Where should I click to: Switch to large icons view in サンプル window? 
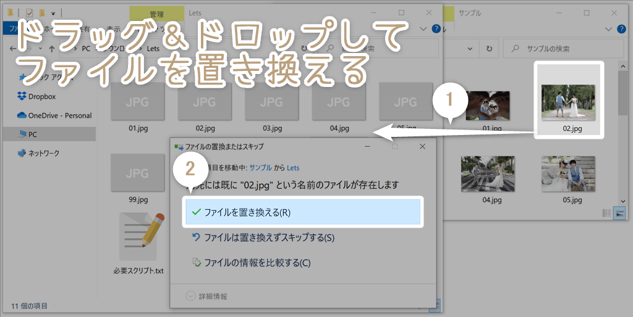(619, 213)
